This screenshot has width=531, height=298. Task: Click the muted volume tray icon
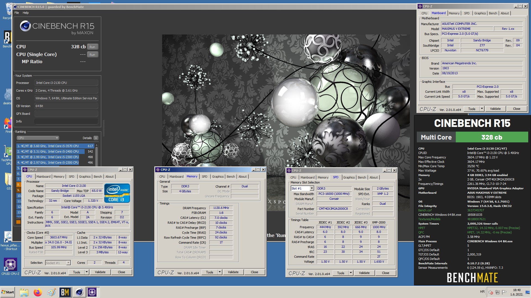[x=491, y=292]
